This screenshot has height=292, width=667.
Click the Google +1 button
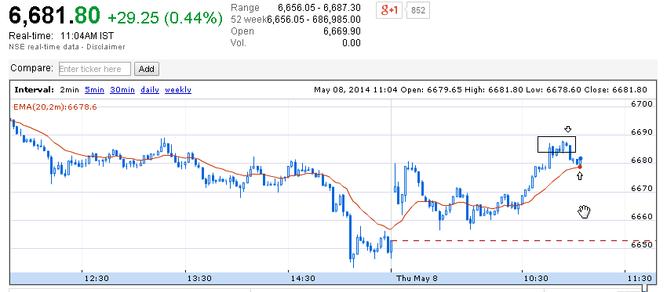pyautogui.click(x=388, y=10)
